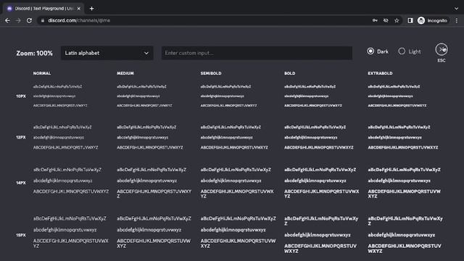Image resolution: width=464 pixels, height=261 pixels.
Task: Click the Zoom: 100% label
Action: [34, 53]
